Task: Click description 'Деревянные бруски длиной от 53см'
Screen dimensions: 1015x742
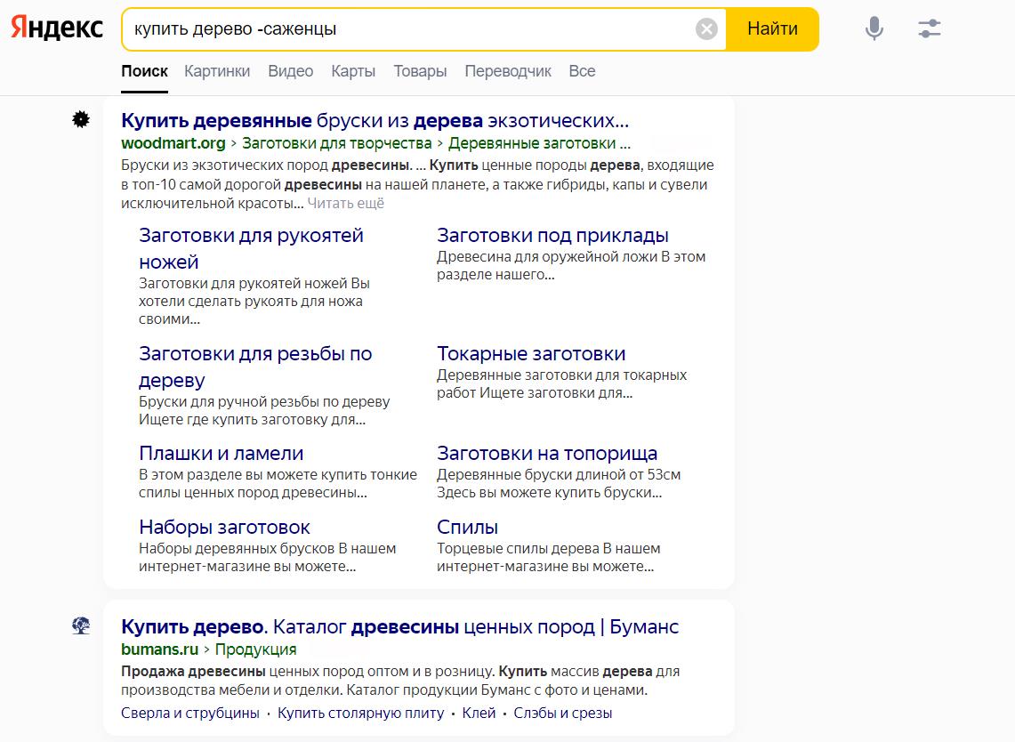Action: [x=559, y=474]
